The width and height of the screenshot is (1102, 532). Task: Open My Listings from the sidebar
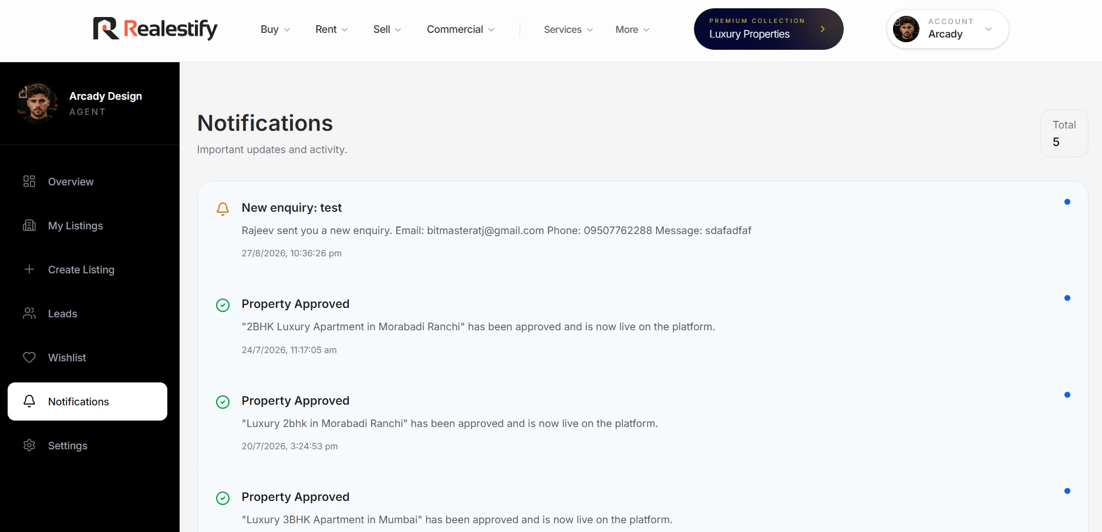coord(87,226)
